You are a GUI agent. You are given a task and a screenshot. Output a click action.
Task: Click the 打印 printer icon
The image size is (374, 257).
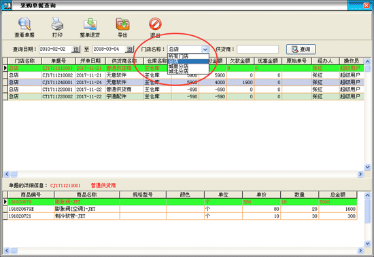(x=57, y=24)
